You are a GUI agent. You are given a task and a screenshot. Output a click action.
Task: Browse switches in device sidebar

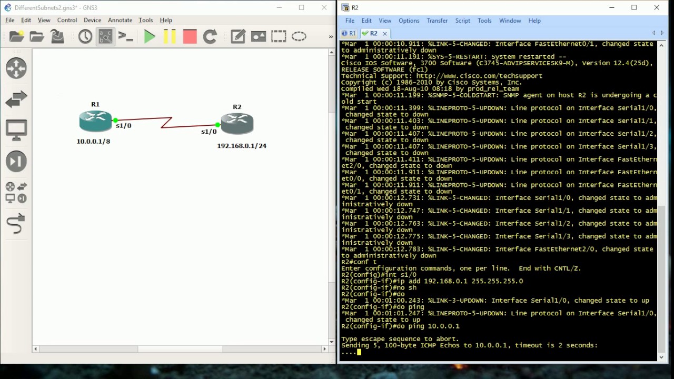16,99
